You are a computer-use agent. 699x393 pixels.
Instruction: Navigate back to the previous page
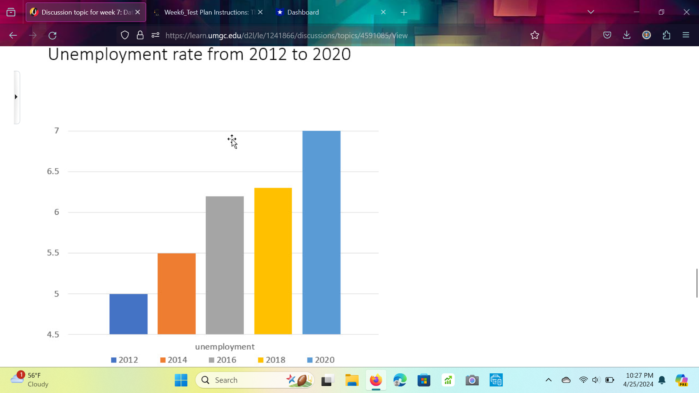pyautogui.click(x=13, y=35)
